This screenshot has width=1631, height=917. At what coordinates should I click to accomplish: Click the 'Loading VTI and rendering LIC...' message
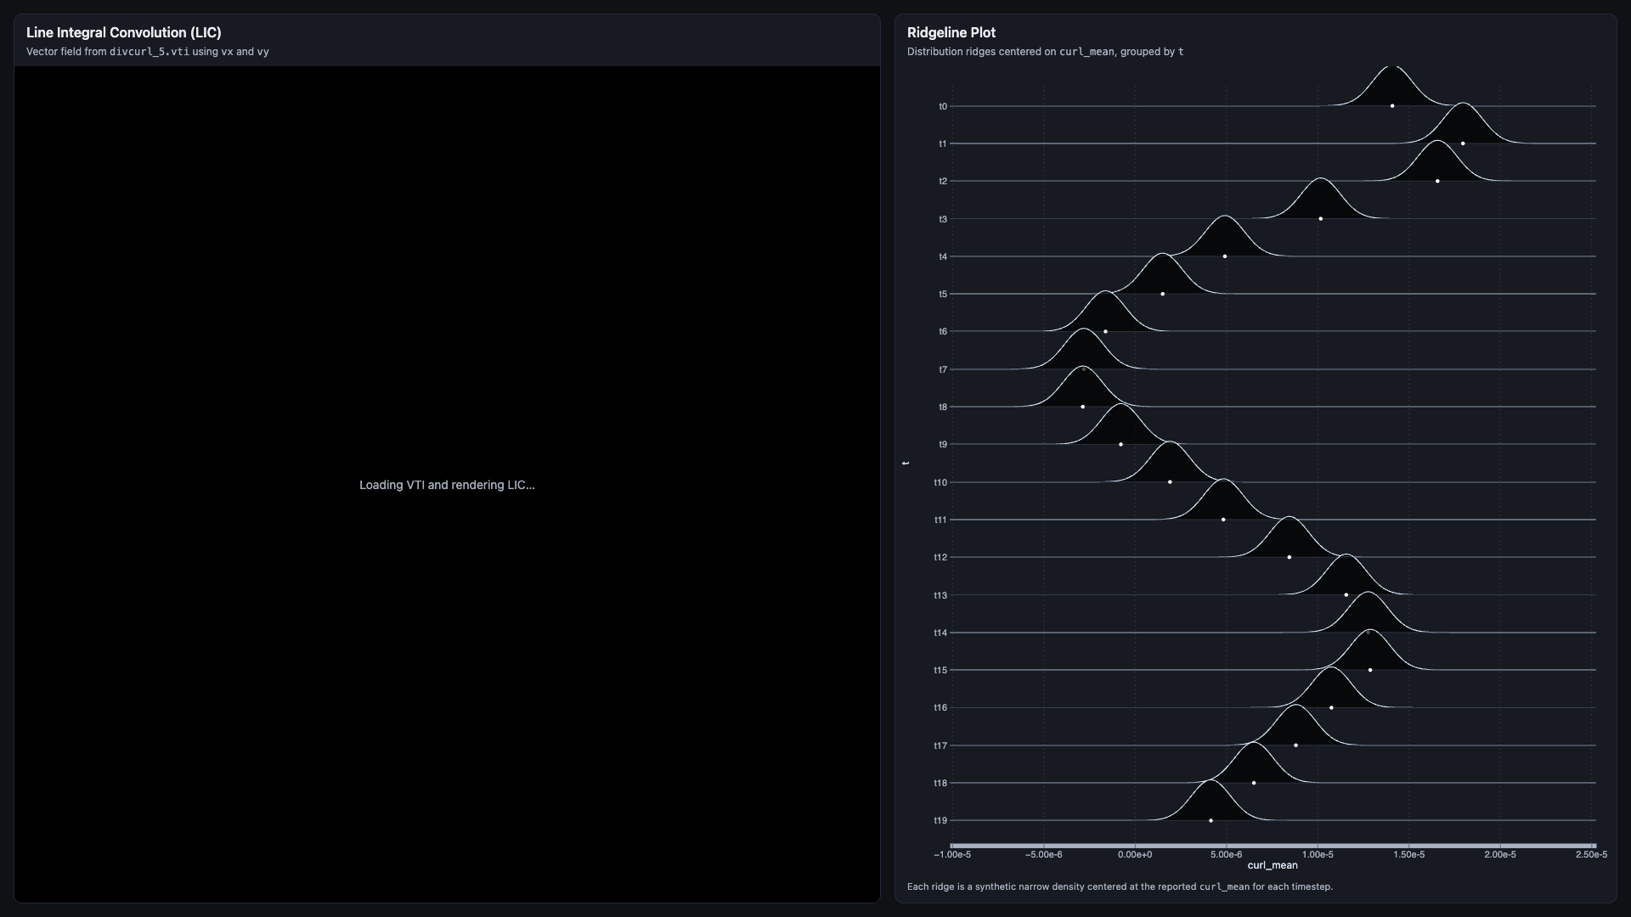tap(447, 485)
